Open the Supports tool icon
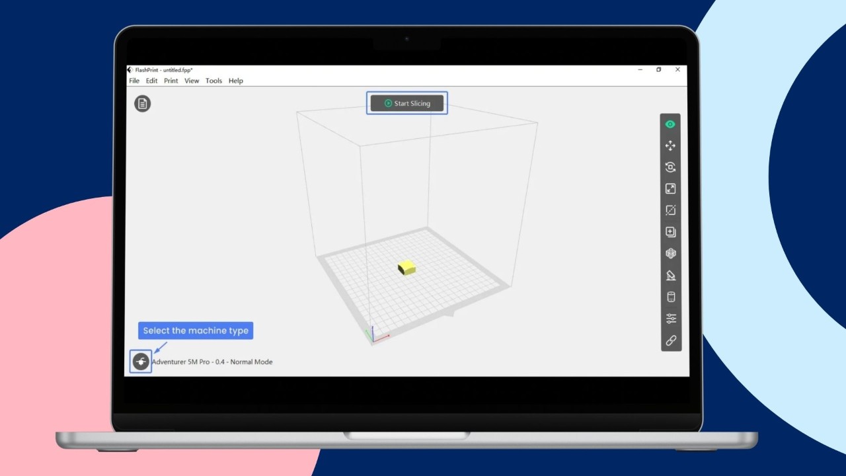 (x=670, y=276)
